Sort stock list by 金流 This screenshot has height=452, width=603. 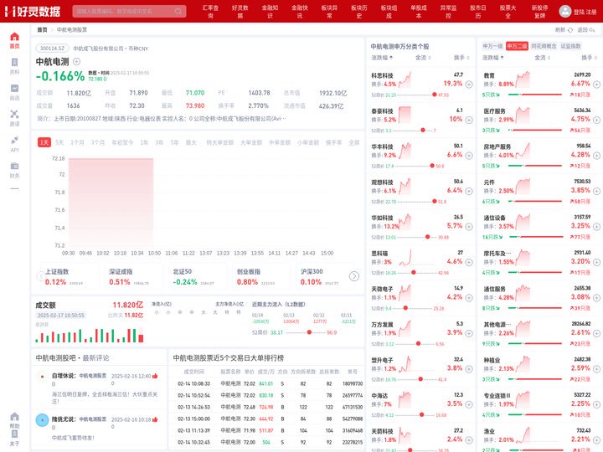pos(423,58)
